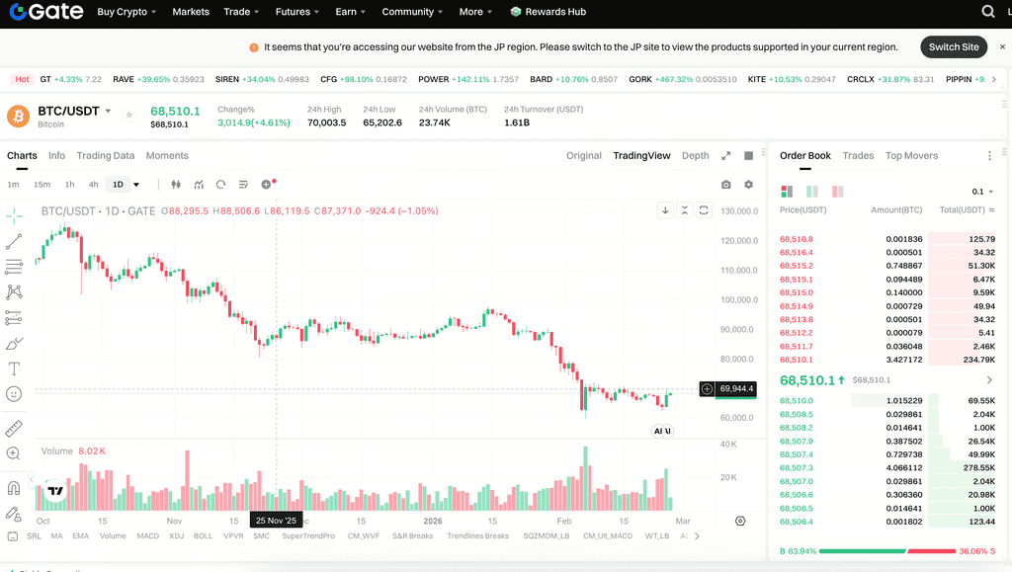Click the chart refresh reset button
The width and height of the screenshot is (1012, 572).
point(704,210)
